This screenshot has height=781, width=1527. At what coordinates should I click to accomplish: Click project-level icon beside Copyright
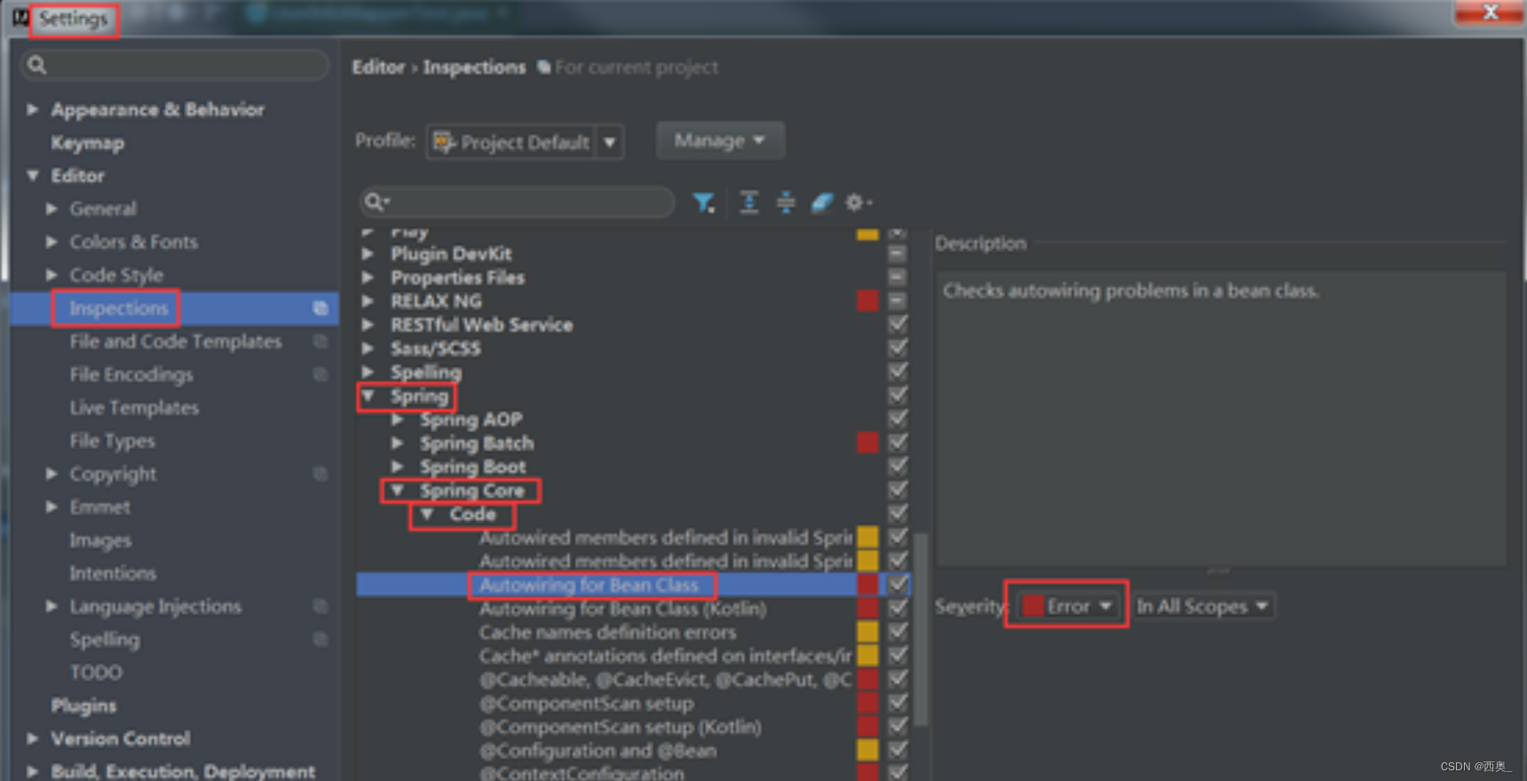320,474
